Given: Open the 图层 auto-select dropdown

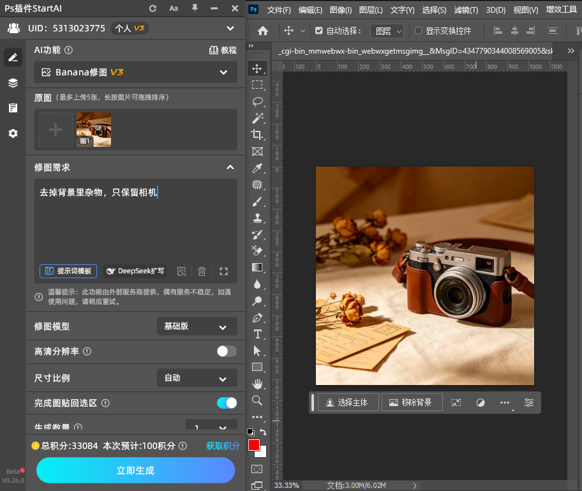Looking at the screenshot, I should click(387, 31).
